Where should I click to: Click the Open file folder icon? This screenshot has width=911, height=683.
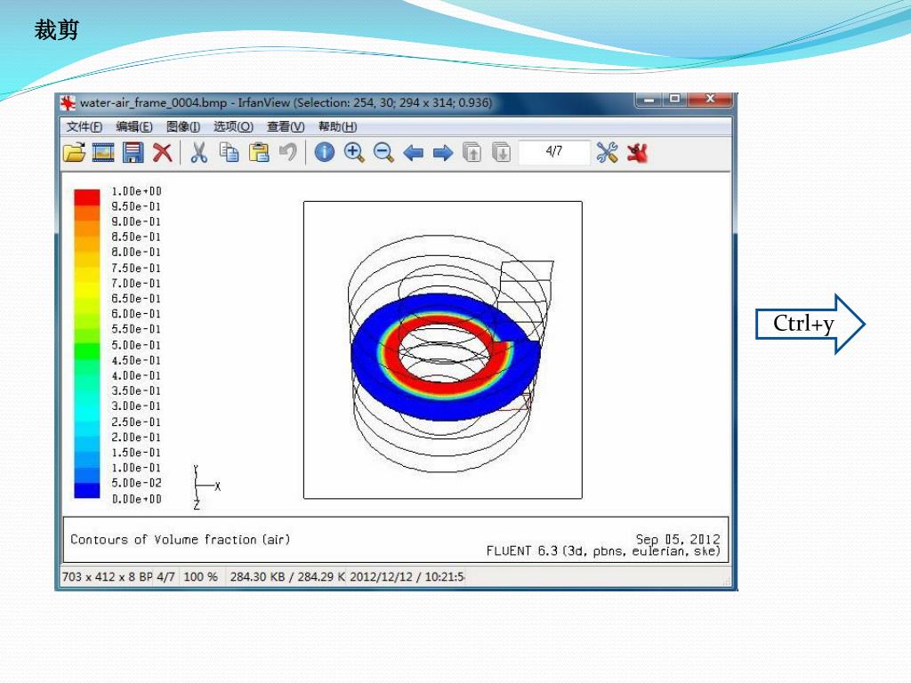point(75,153)
